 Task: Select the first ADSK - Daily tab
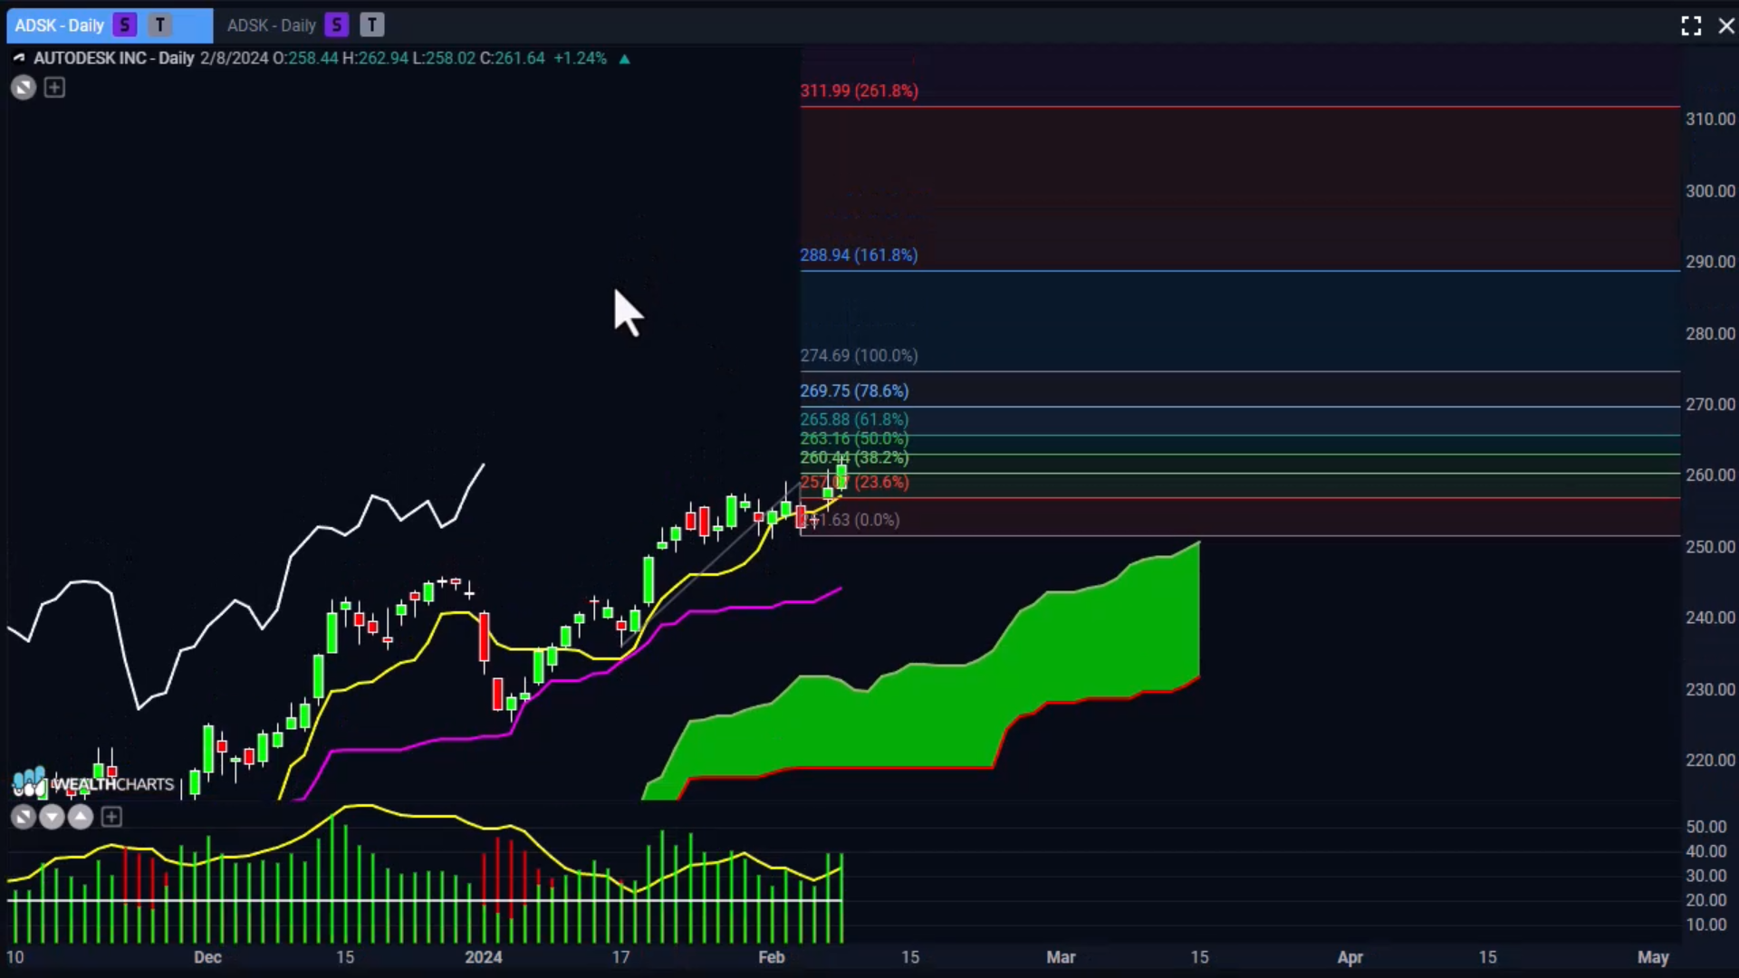[x=110, y=25]
